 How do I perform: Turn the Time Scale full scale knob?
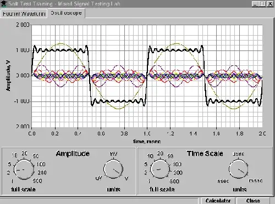(160, 169)
